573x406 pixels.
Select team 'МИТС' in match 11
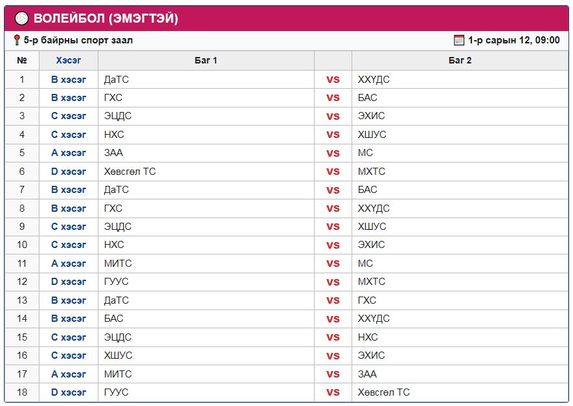[x=118, y=264]
